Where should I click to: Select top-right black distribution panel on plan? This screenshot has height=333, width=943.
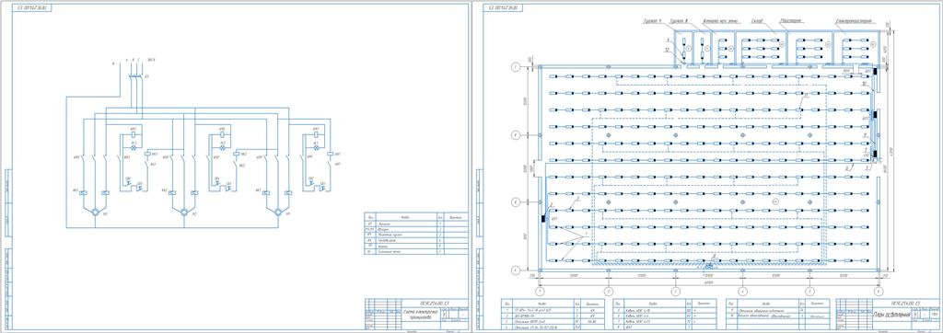(875, 72)
